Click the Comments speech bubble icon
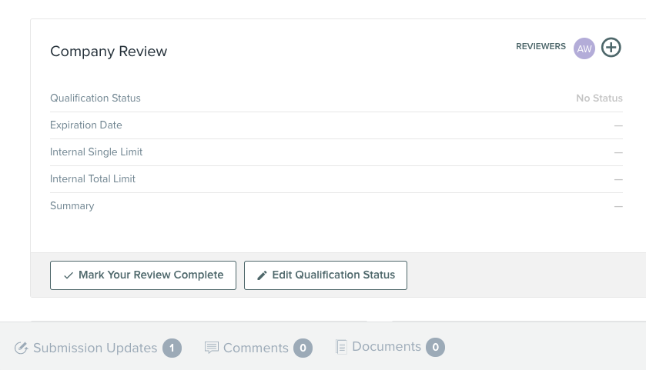This screenshot has width=646, height=370. click(x=212, y=348)
